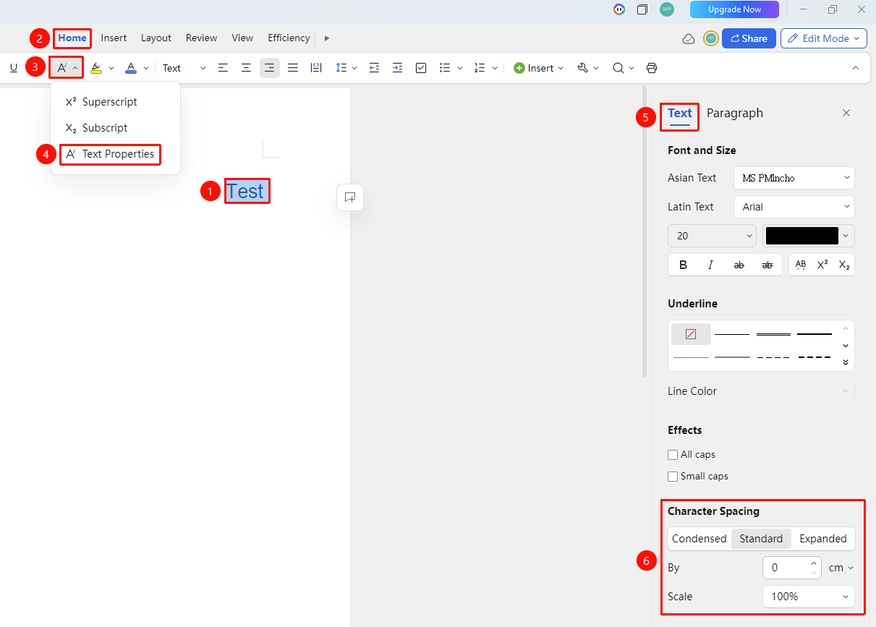
Task: Click the line spacing icon
Action: click(341, 68)
